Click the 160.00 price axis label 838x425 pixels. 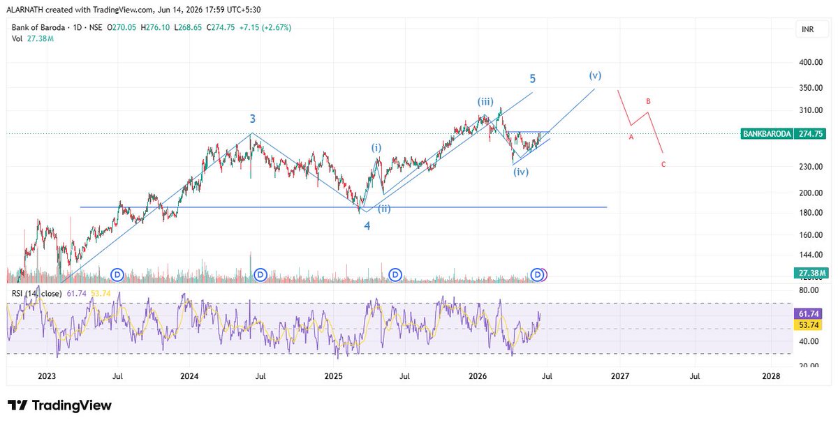coord(810,235)
